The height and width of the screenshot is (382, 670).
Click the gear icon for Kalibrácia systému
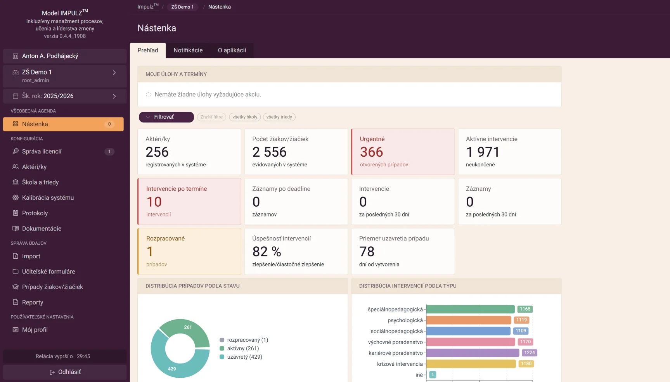[x=16, y=197]
